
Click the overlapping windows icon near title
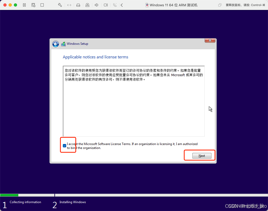220,5
